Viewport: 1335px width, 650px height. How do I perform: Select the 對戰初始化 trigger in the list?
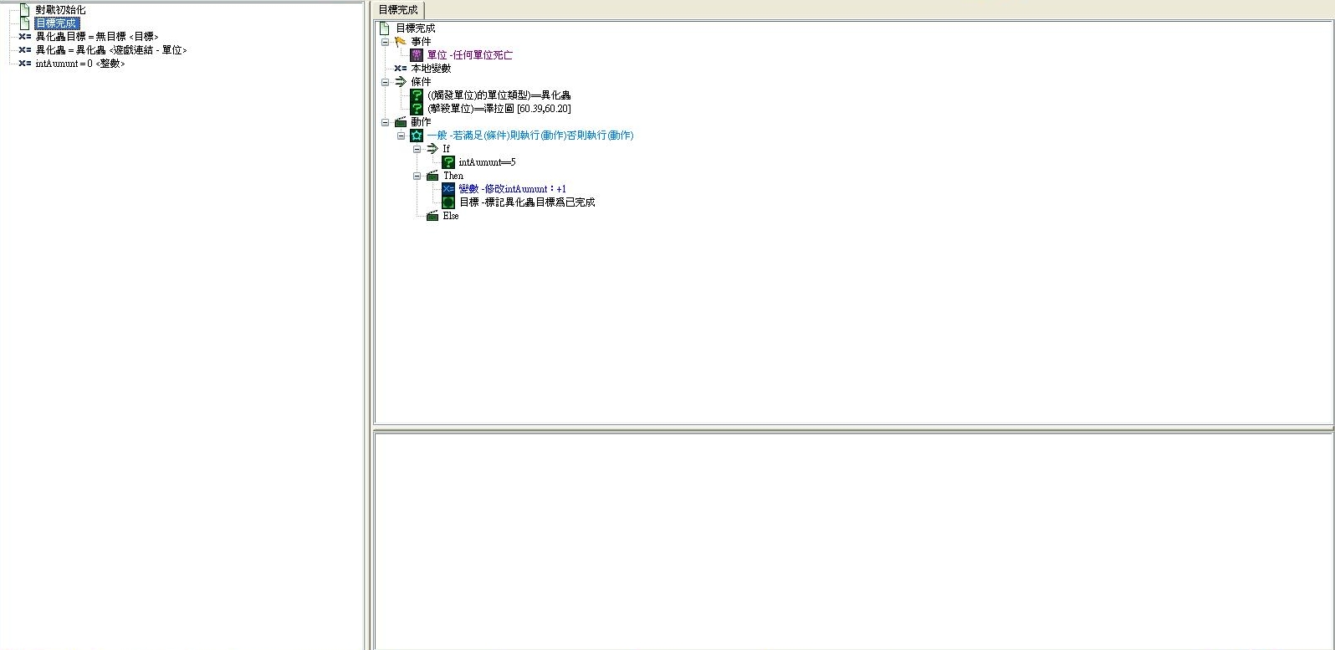pos(60,10)
